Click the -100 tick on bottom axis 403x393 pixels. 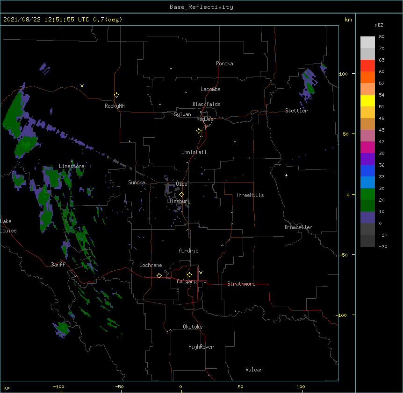pos(58,386)
